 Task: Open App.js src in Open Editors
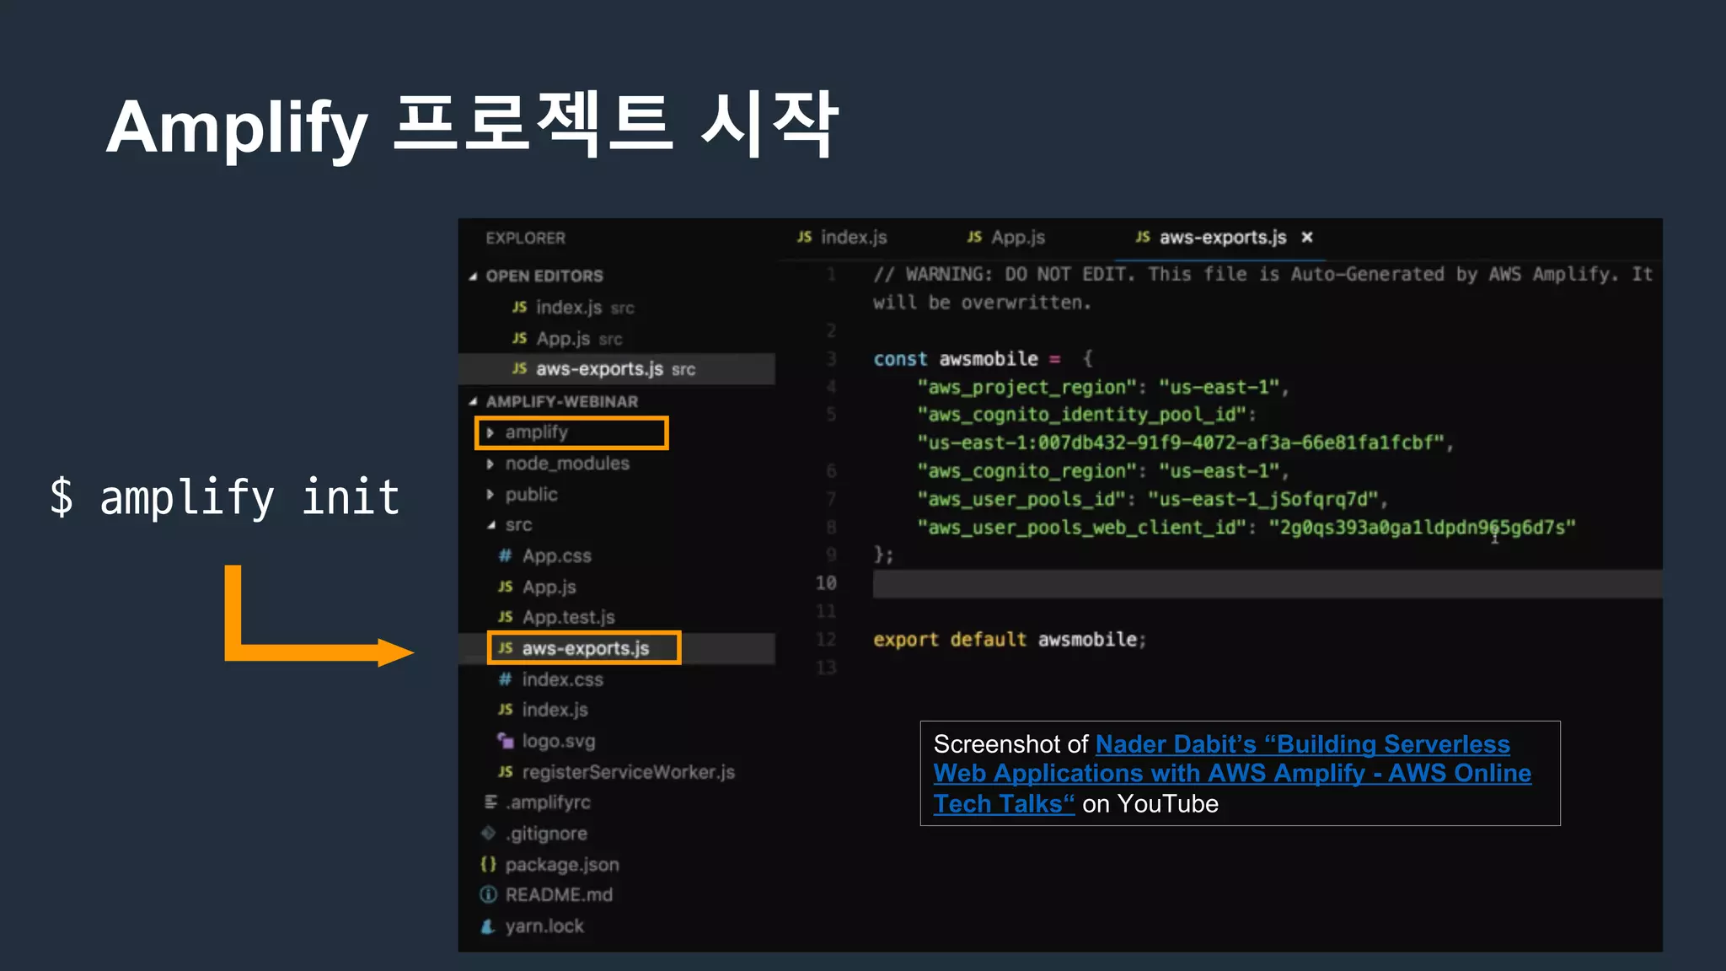click(567, 339)
